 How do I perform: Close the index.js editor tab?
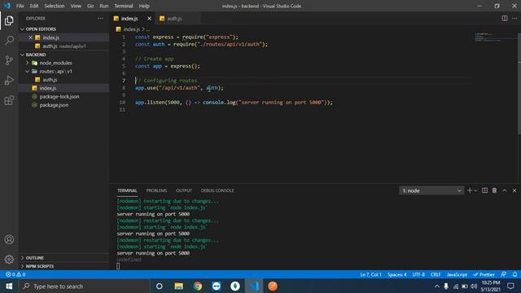149,19
